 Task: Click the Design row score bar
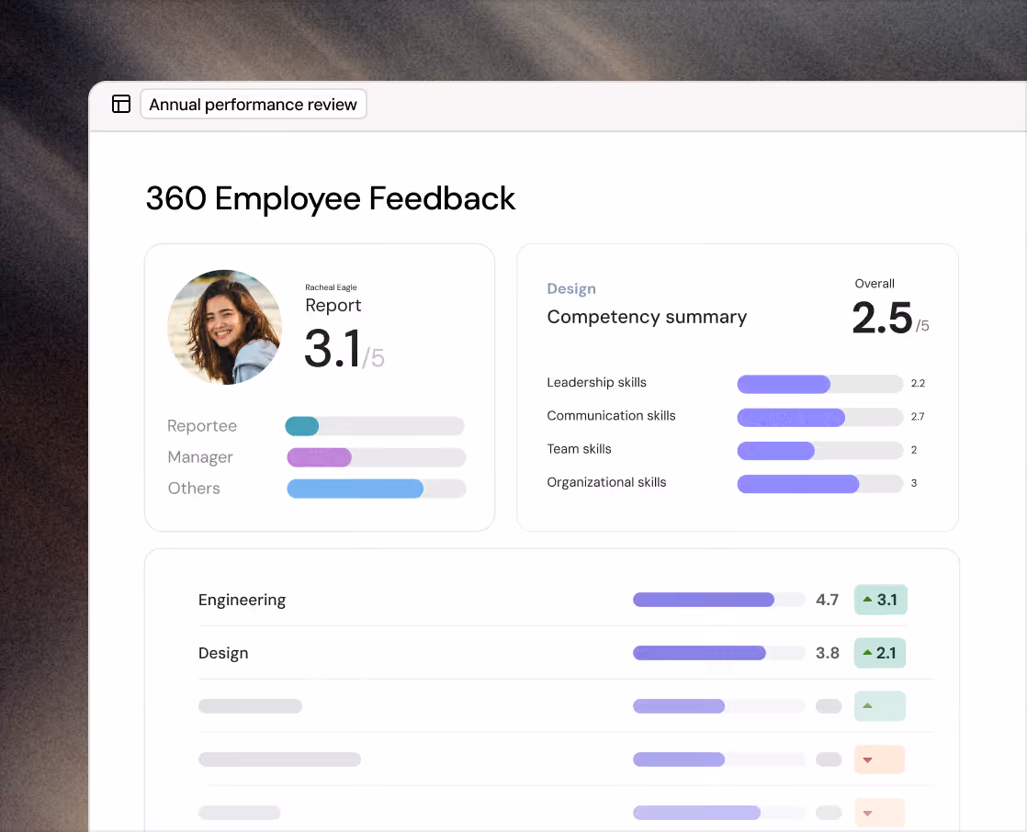pos(718,653)
